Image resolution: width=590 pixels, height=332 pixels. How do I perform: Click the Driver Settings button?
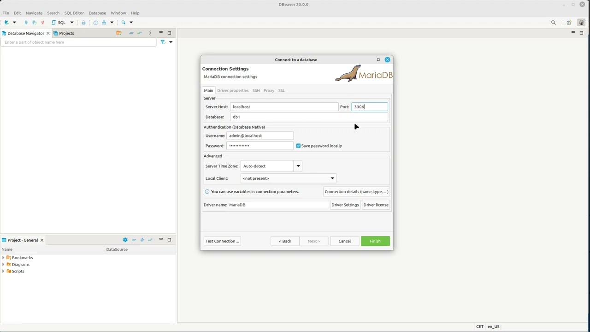345,205
